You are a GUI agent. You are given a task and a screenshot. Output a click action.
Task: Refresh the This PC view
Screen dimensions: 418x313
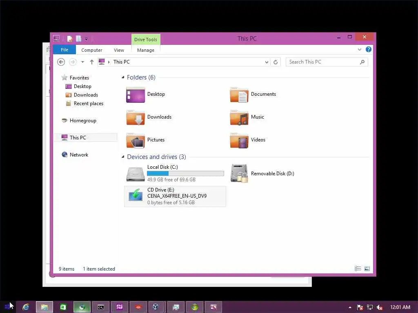pos(276,62)
